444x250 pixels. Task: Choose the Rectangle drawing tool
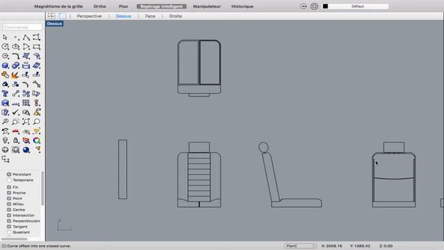coord(37,47)
